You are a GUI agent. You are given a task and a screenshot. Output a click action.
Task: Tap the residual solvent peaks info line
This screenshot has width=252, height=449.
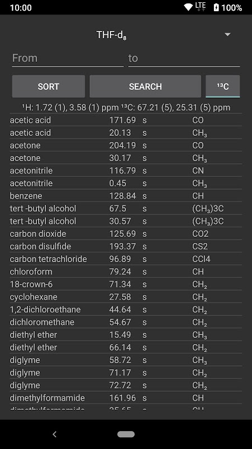click(126, 108)
